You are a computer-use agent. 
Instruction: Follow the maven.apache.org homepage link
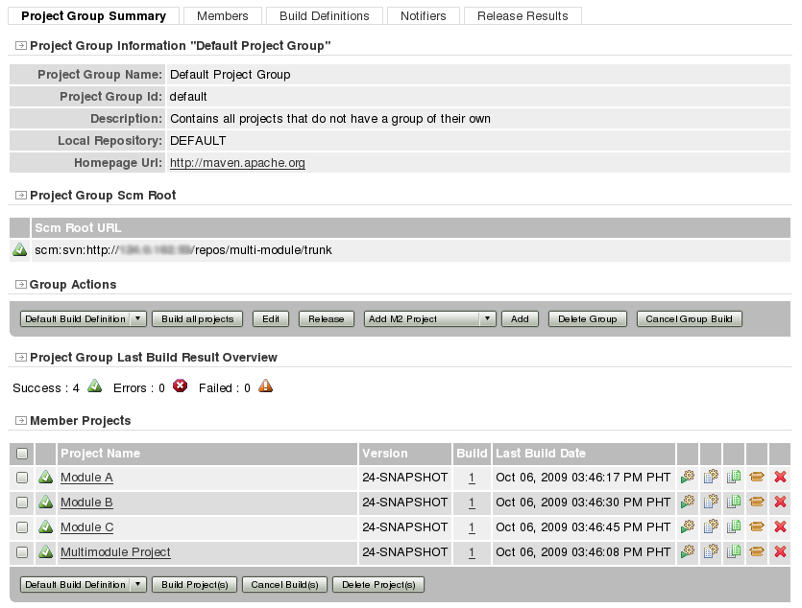[237, 163]
